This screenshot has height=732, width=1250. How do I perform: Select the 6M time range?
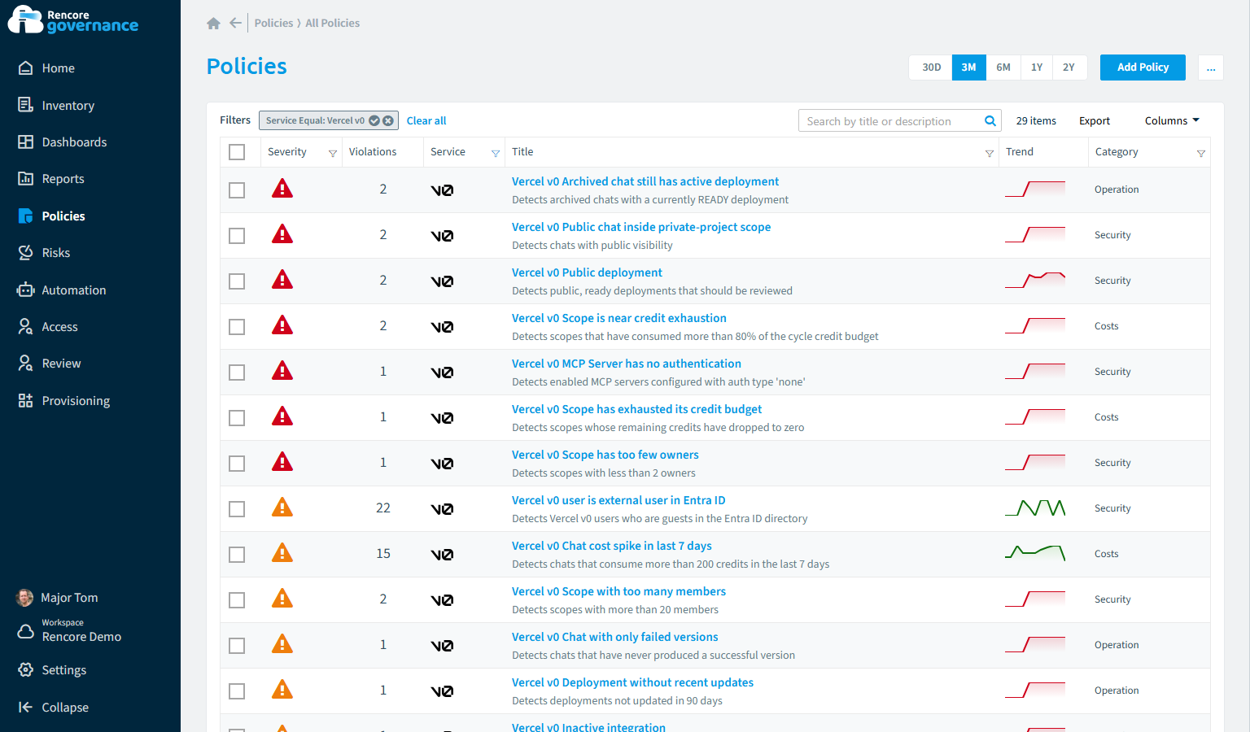pos(1003,68)
